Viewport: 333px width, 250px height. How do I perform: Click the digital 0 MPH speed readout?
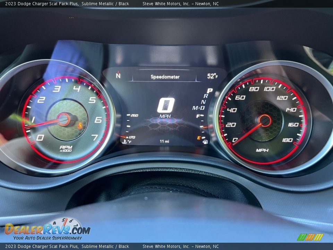click(166, 108)
